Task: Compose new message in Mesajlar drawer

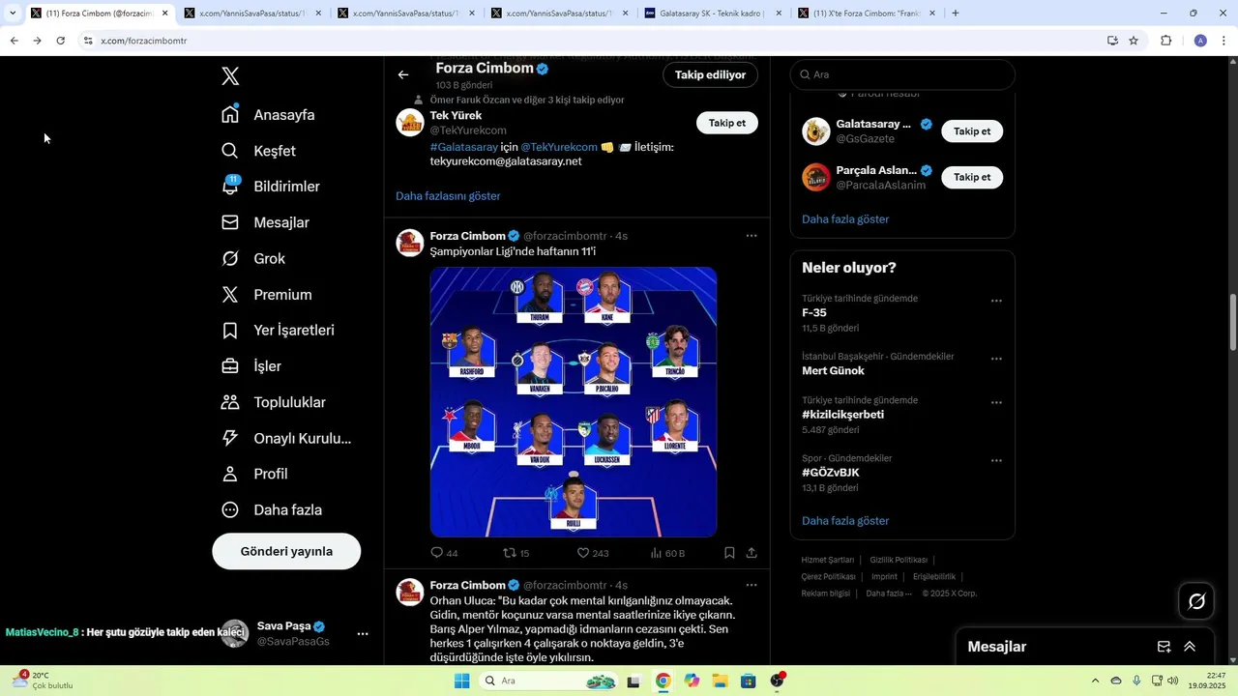Action: (1164, 647)
